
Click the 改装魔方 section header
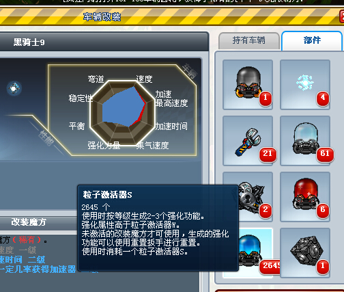29,222
